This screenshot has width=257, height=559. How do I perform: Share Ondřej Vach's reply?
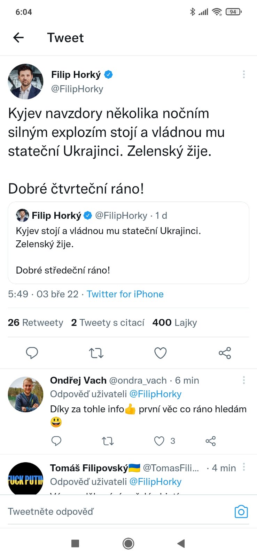(211, 441)
